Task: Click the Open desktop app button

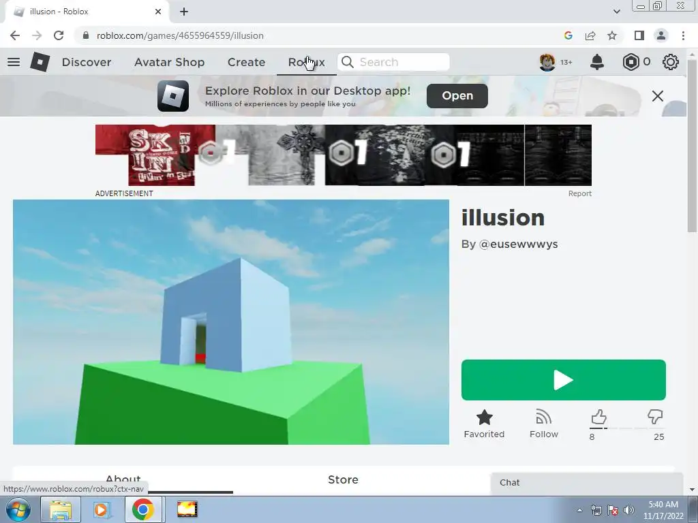Action: pos(457,96)
